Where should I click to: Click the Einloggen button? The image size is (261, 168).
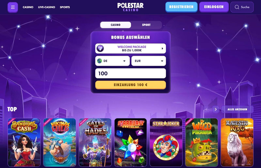click(214, 7)
